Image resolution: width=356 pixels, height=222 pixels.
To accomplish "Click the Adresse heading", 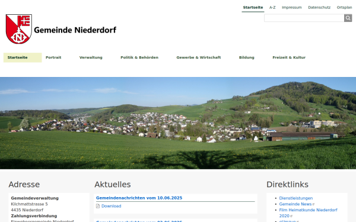I will [x=24, y=184].
